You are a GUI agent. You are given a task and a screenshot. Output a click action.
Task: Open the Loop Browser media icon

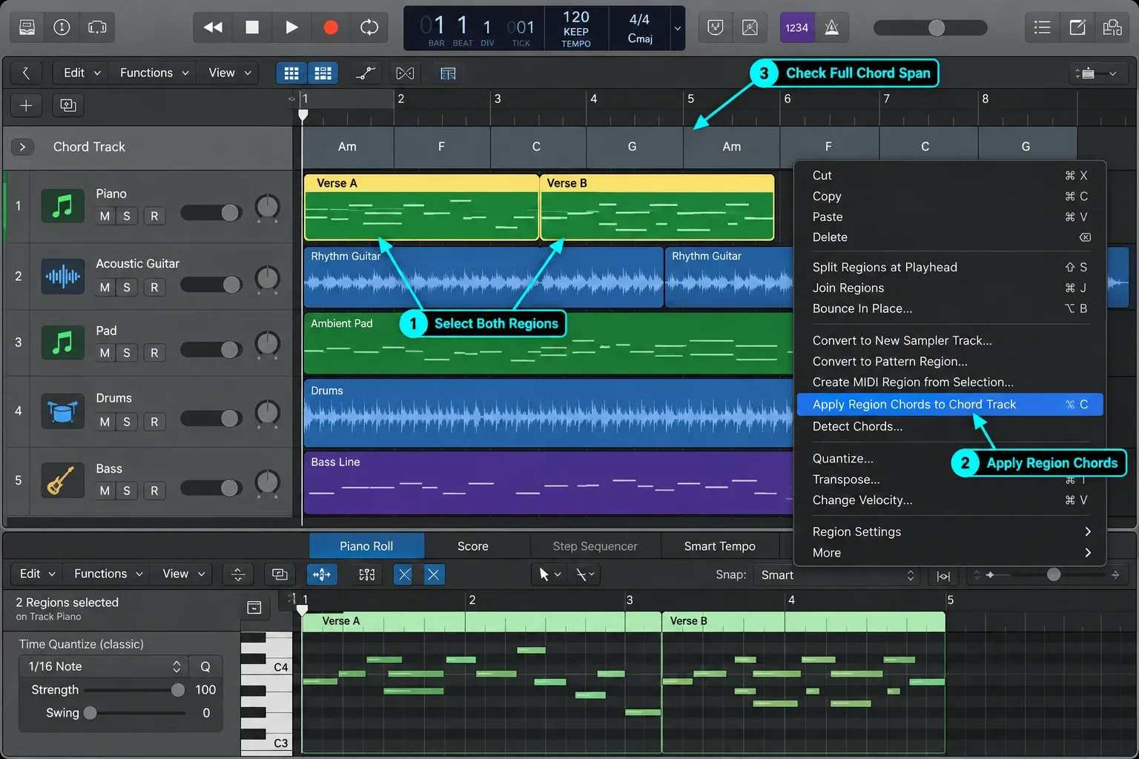(1112, 27)
